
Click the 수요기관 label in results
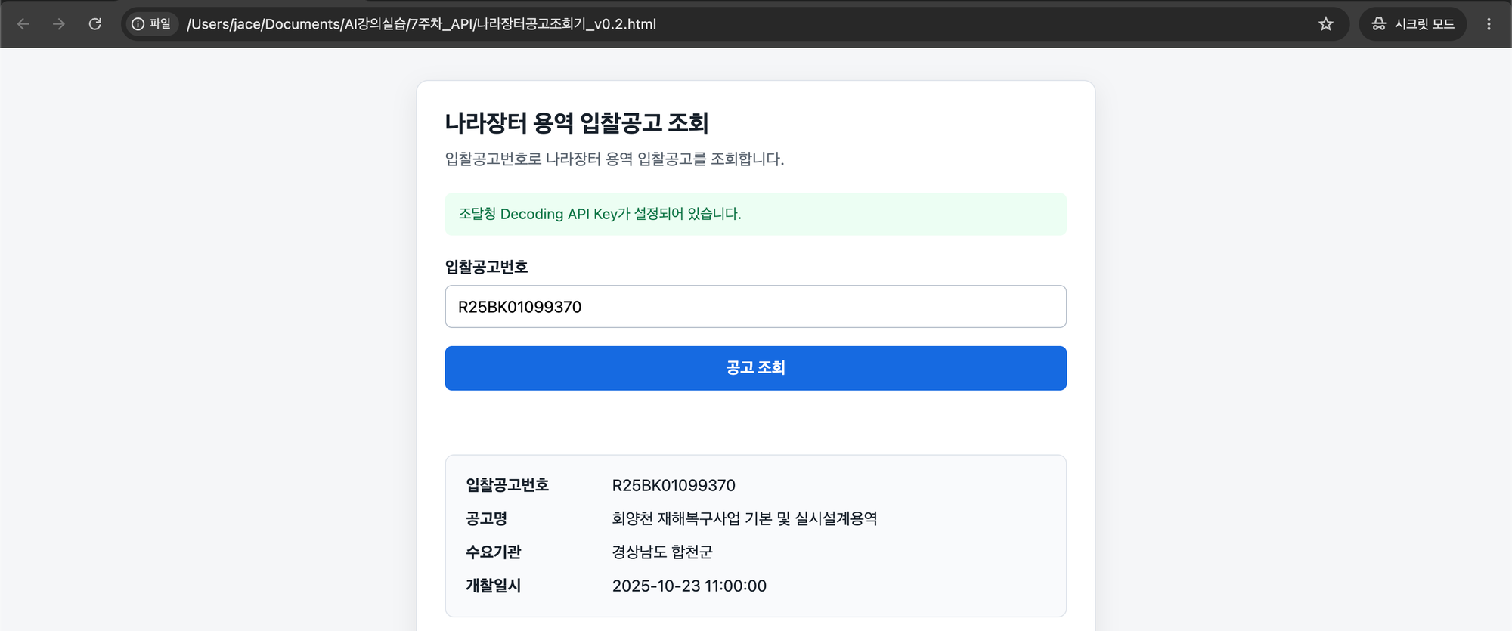click(493, 552)
